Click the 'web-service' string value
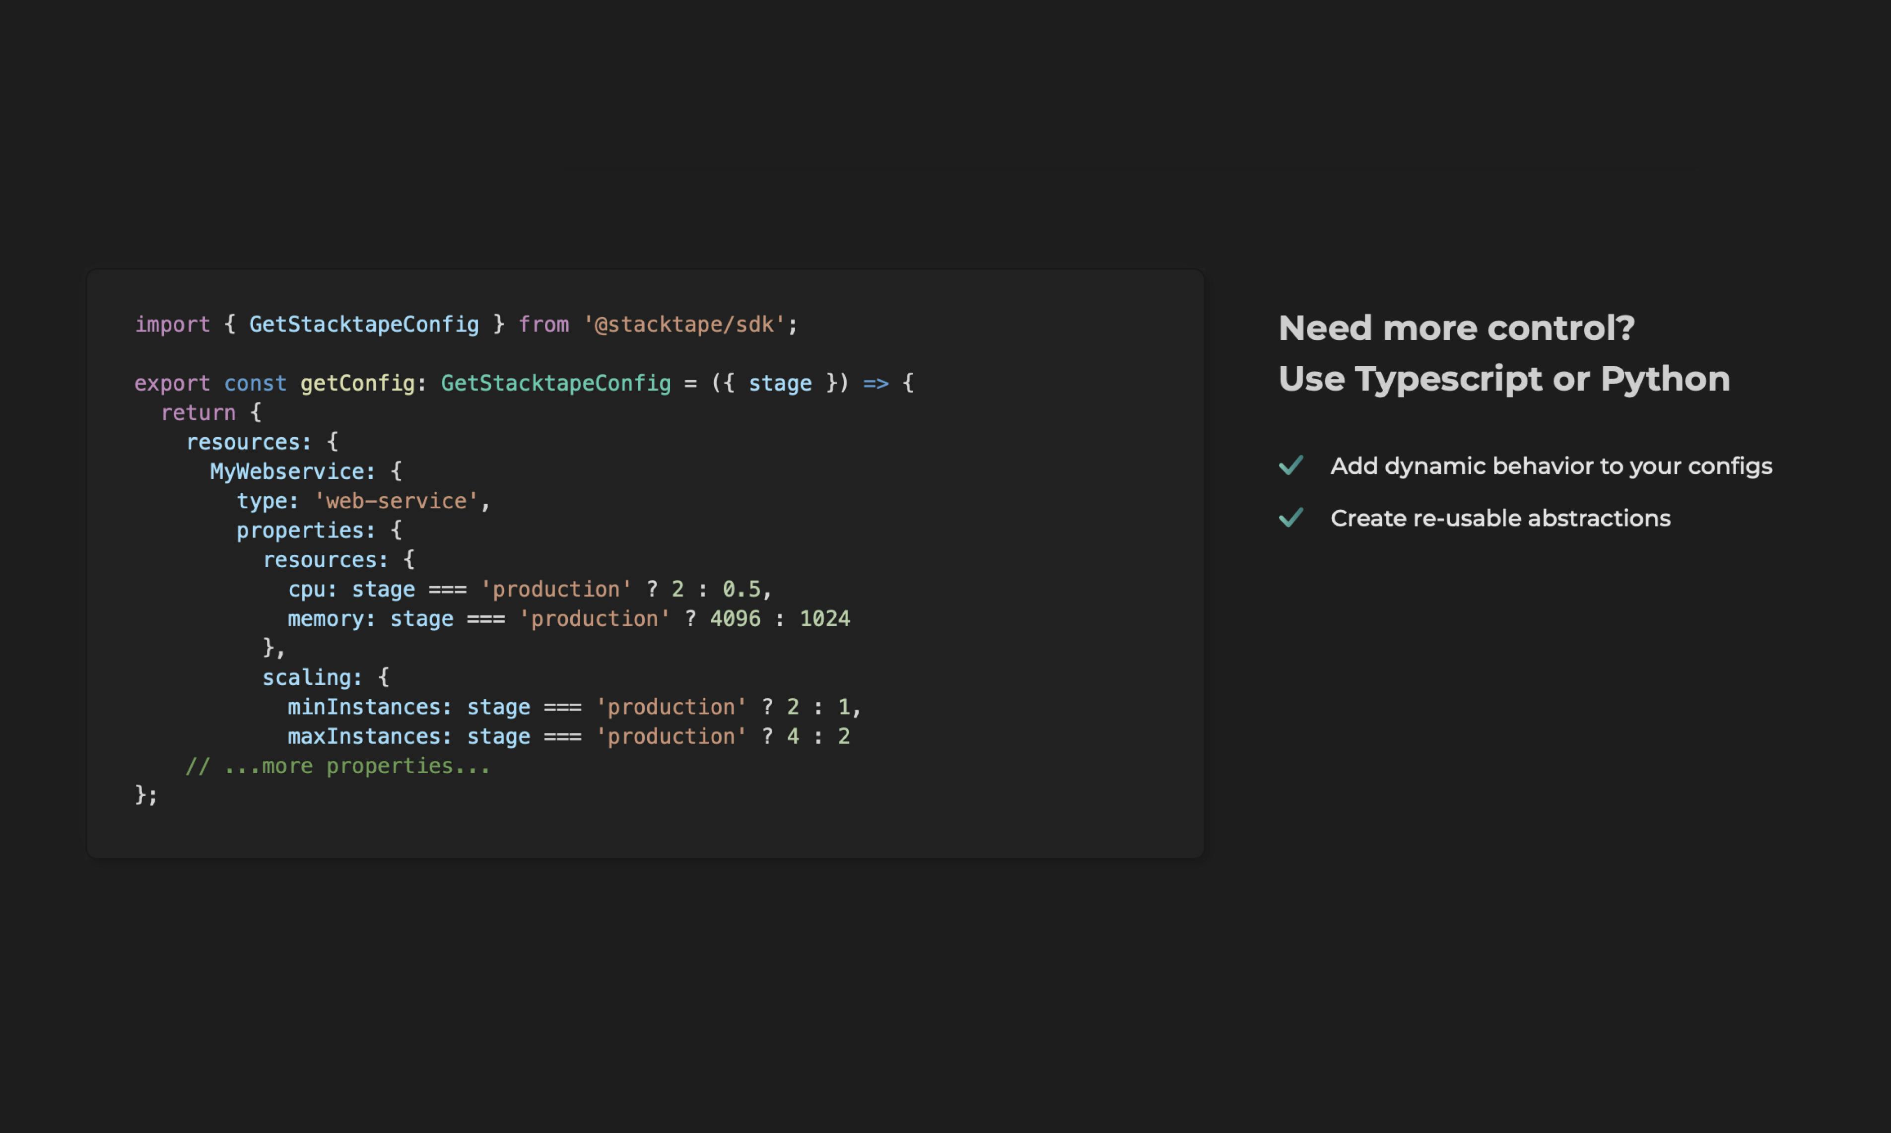Viewport: 1891px width, 1133px height. point(396,501)
